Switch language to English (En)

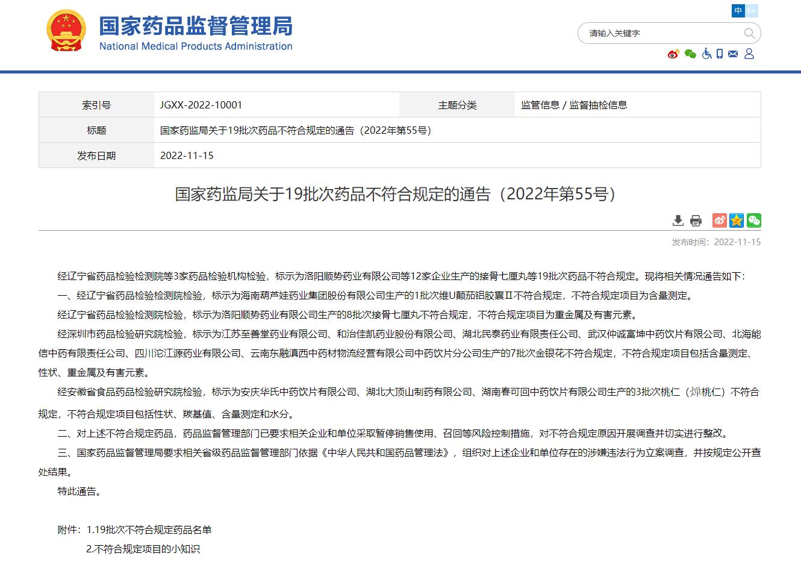pyautogui.click(x=752, y=11)
